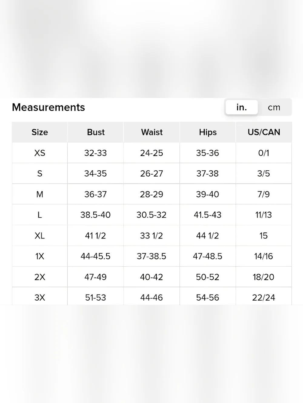The width and height of the screenshot is (303, 403).
Task: Select the L size row label
Action: click(x=40, y=215)
